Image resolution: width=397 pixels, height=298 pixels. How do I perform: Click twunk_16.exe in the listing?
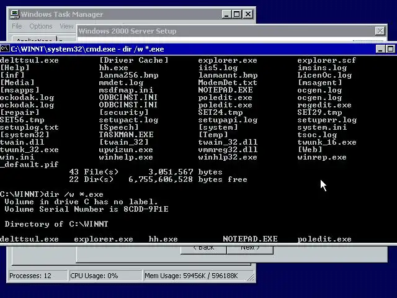327,142
